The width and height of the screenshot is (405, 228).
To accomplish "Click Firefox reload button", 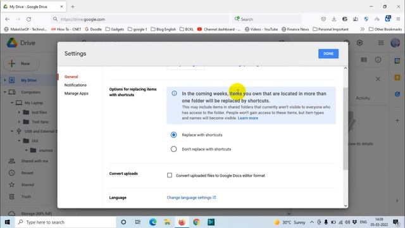I will tap(28, 19).
